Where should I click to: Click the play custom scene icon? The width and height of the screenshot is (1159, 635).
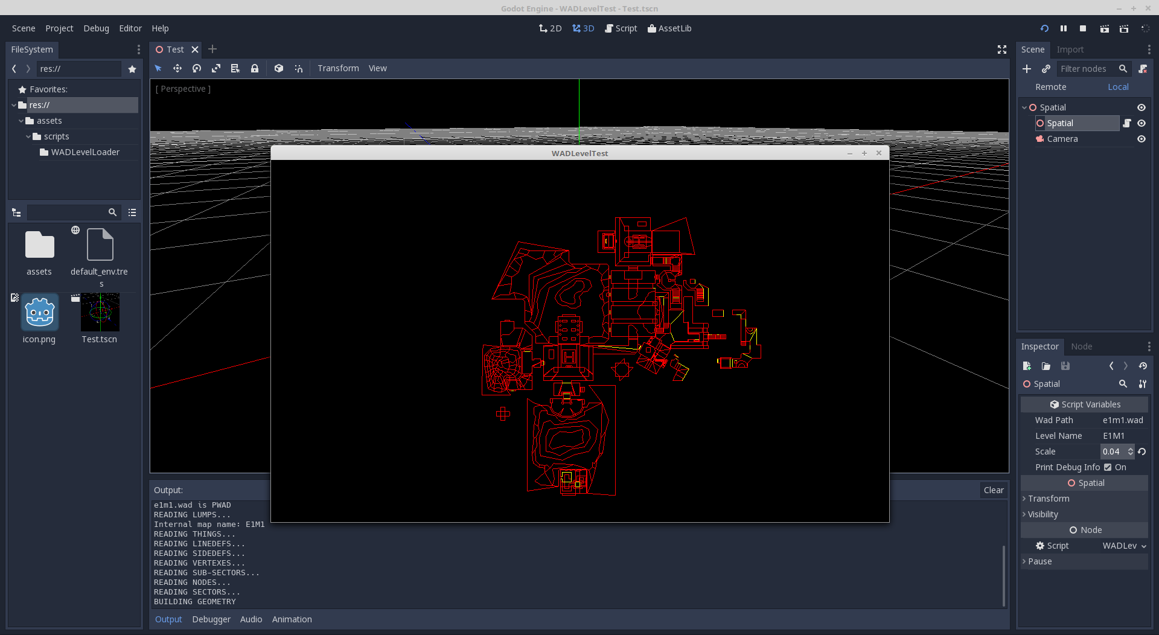point(1124,28)
